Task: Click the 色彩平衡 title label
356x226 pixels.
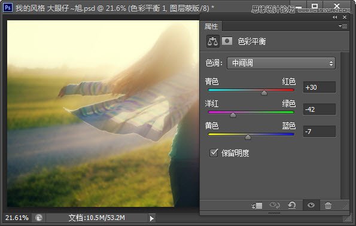Action: 252,41
